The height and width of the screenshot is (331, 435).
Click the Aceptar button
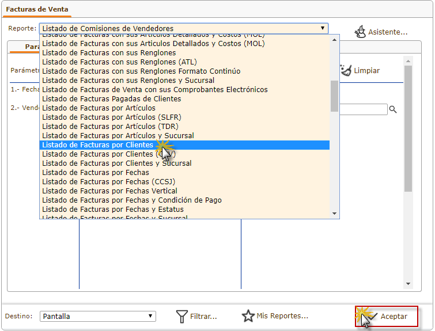[387, 316]
